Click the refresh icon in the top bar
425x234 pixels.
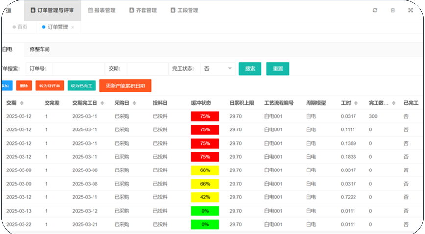click(375, 10)
